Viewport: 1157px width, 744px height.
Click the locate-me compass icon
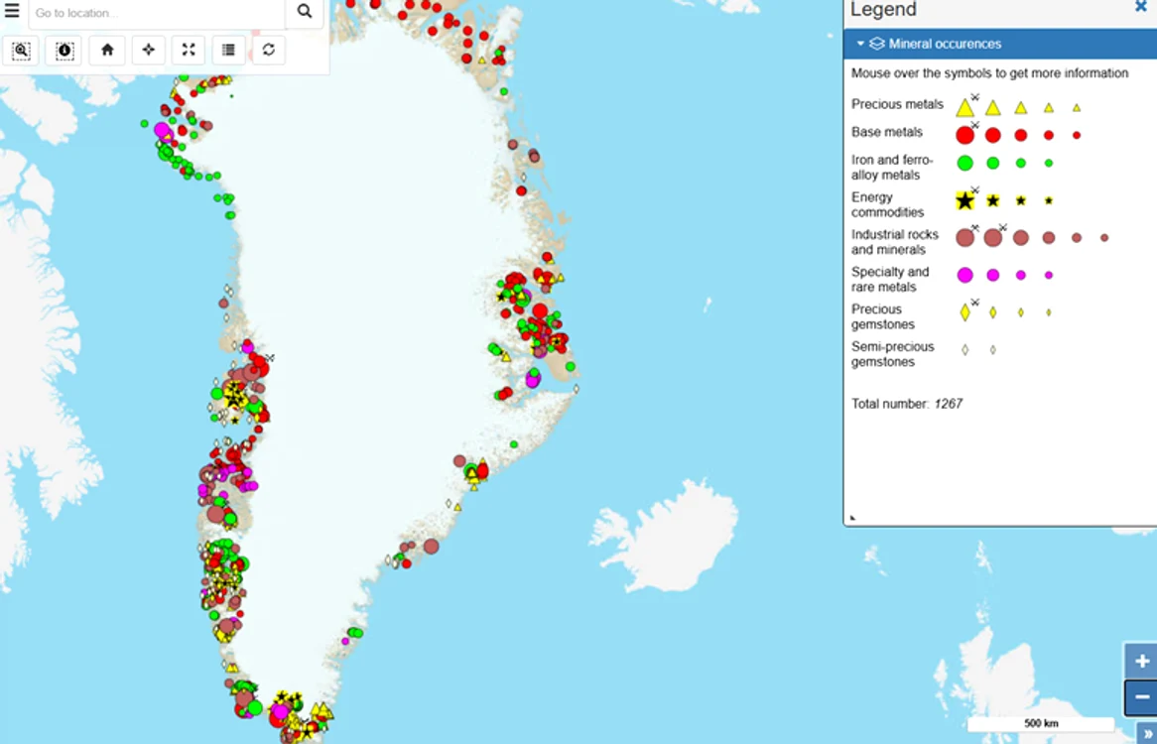148,51
